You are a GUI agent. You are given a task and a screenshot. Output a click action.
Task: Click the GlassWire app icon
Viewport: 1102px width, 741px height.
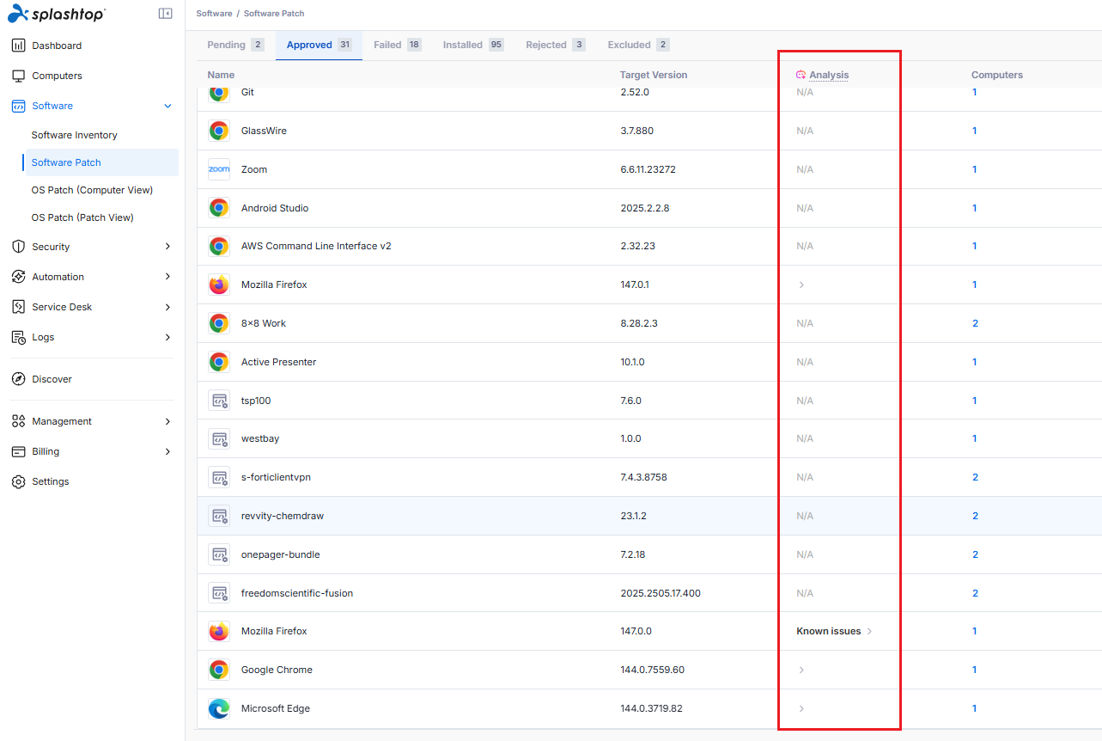219,131
